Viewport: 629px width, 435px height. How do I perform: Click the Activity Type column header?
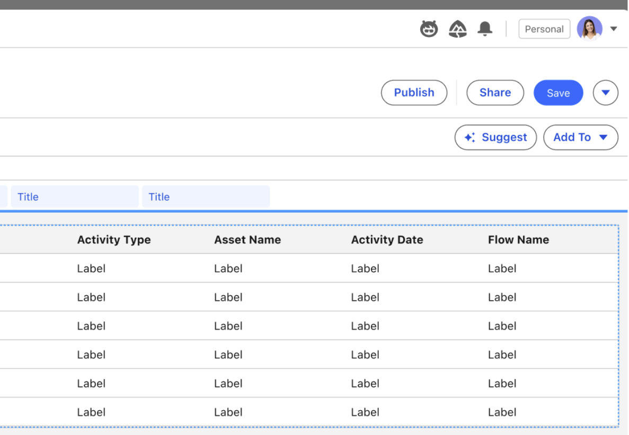[114, 240]
